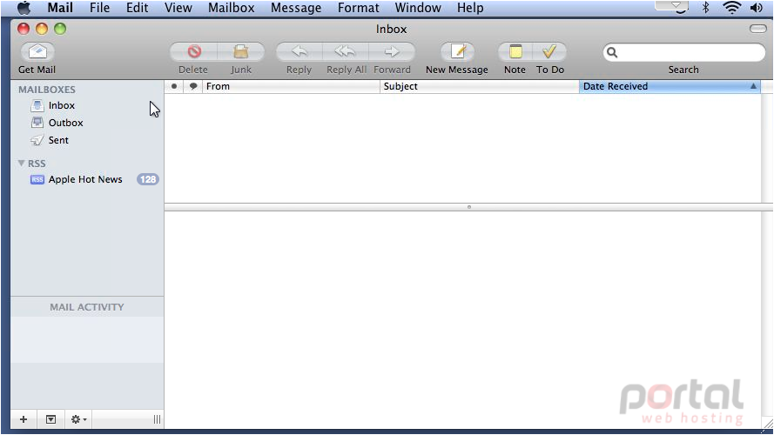Screen dimensions: 774x435
Task: Open the Apple Hot News feed
Action: pos(85,179)
